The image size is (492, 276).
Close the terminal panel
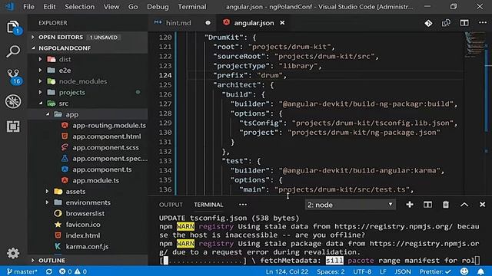click(483, 205)
